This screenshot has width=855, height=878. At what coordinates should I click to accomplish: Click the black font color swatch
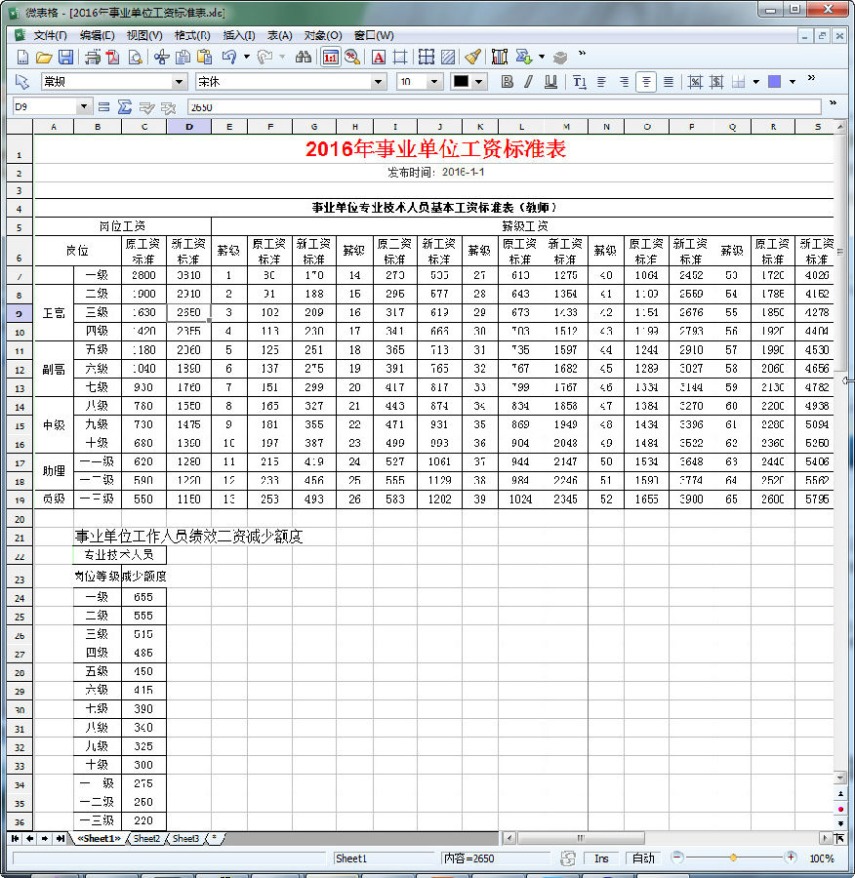[x=461, y=82]
